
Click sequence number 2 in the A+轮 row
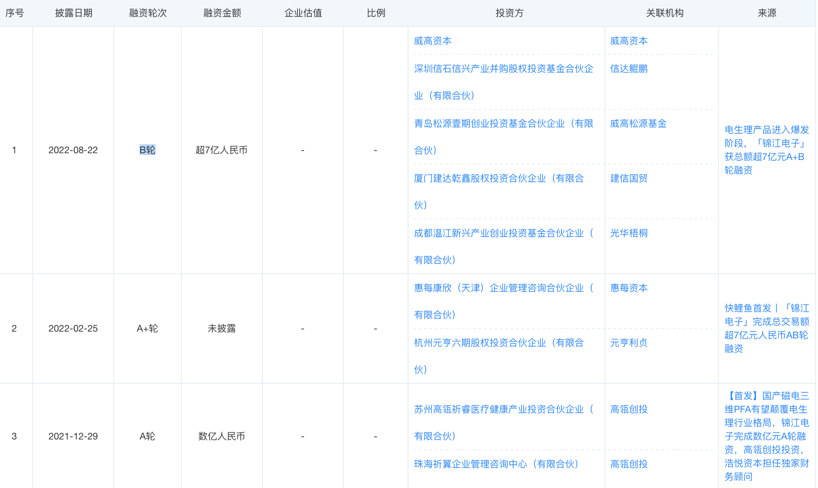coord(14,328)
